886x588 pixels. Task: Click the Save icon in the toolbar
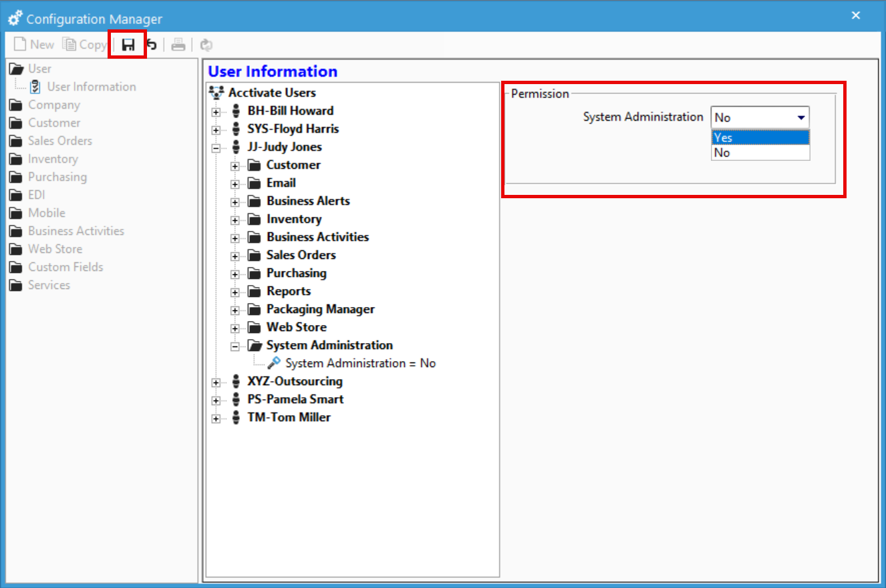(x=127, y=43)
